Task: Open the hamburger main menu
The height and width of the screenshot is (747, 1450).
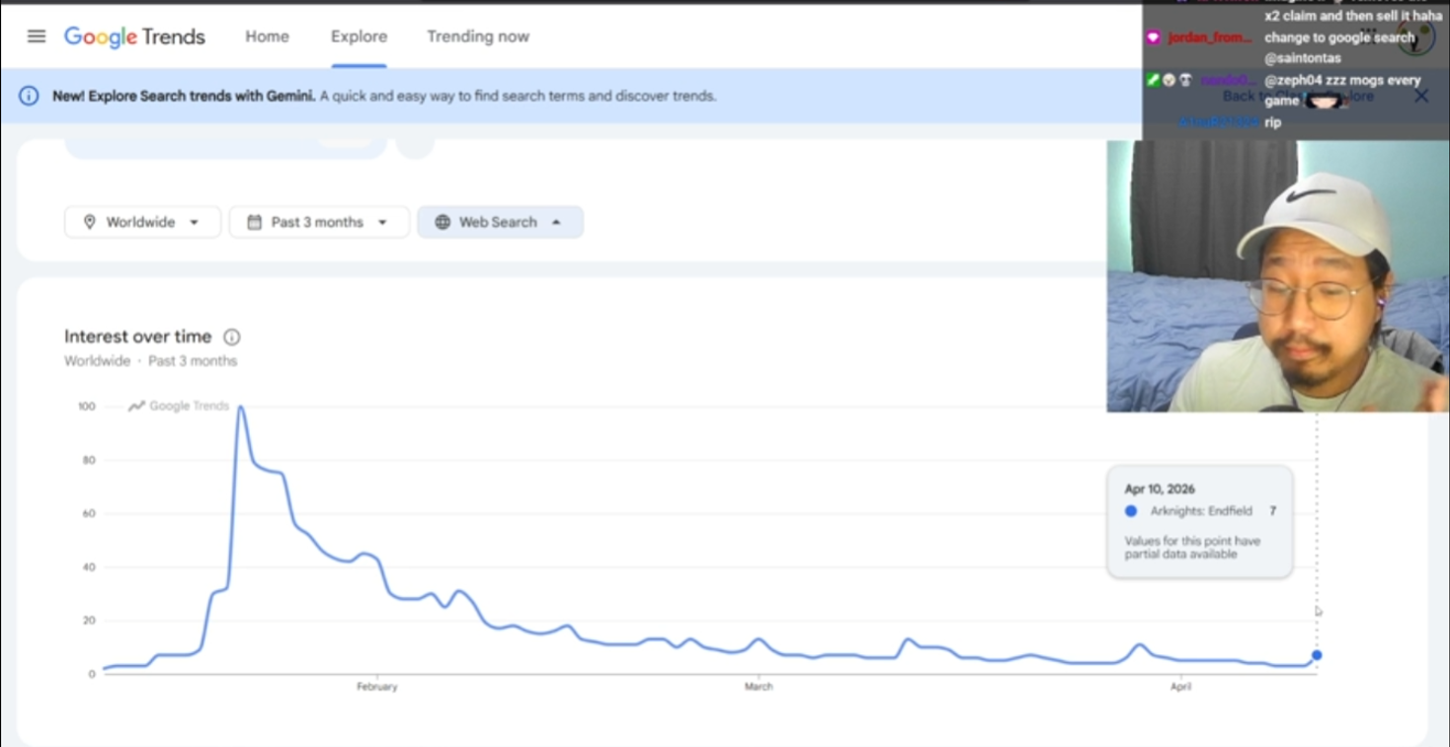Action: [x=37, y=37]
